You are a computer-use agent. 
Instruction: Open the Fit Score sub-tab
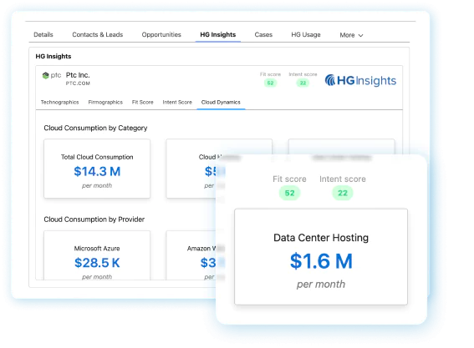(x=142, y=102)
